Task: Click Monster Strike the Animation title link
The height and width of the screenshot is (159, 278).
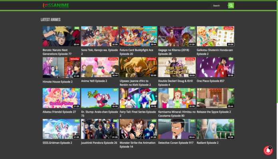Action: click(x=137, y=145)
